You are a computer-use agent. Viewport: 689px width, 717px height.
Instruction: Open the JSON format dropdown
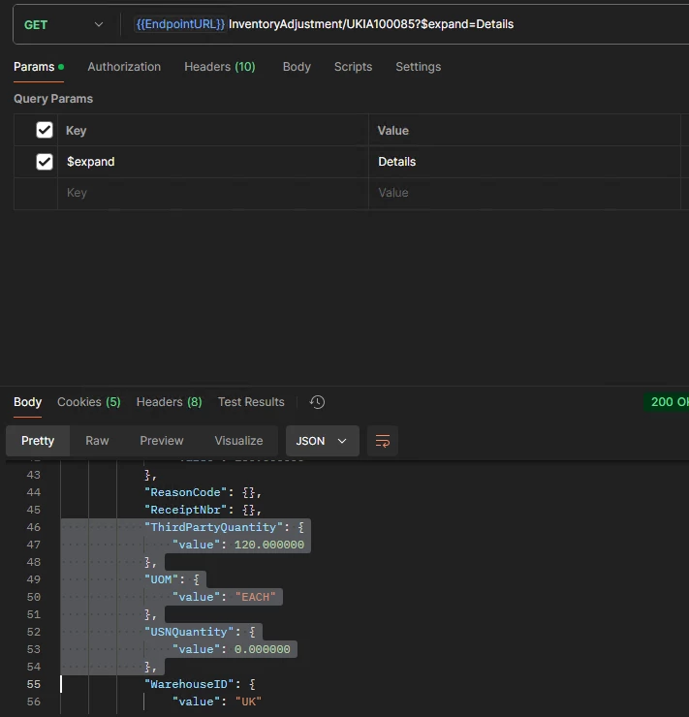pyautogui.click(x=323, y=441)
